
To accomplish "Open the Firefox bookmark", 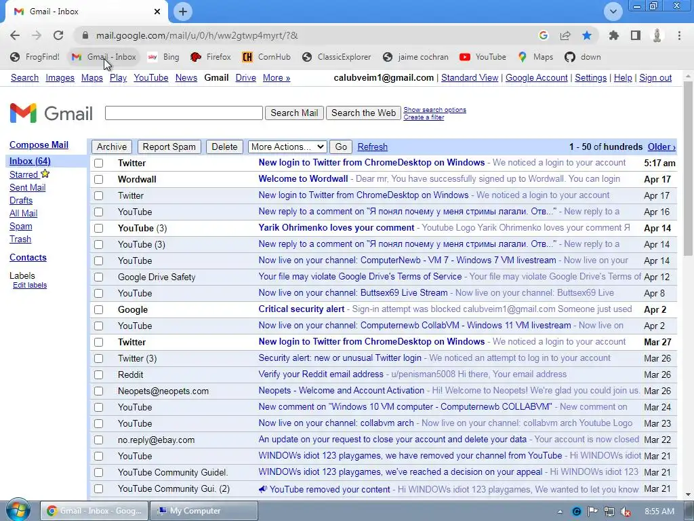I will [x=211, y=57].
